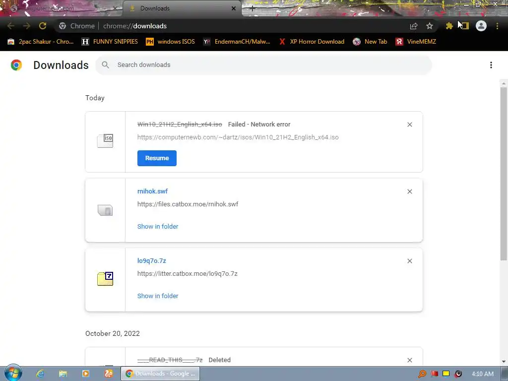Reload the page with refresh icon

click(43, 26)
